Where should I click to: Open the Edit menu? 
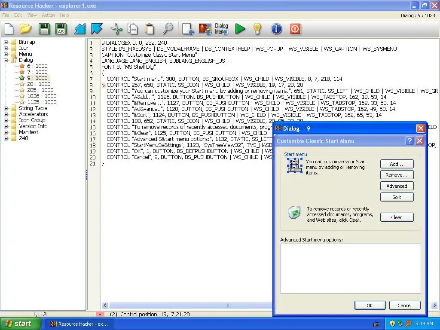pyautogui.click(x=18, y=15)
